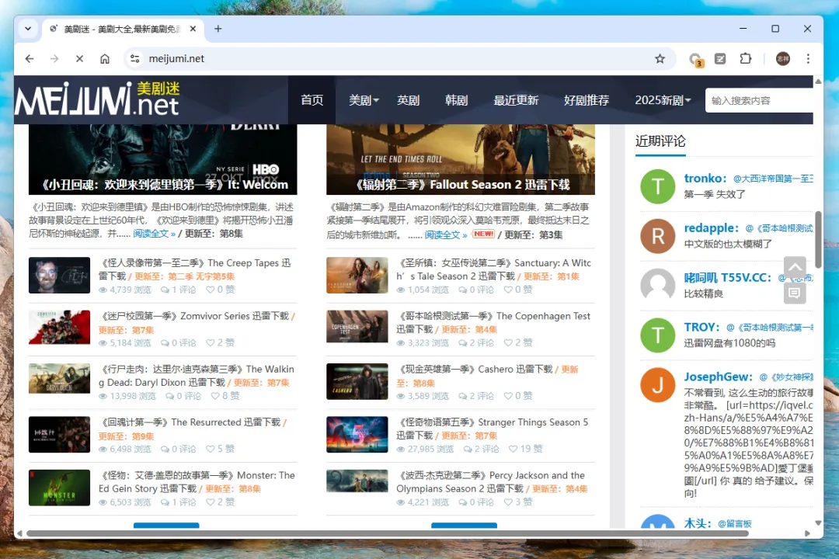This screenshot has width=839, height=559.
Task: Click the meijumi.net address bar
Action: point(399,59)
